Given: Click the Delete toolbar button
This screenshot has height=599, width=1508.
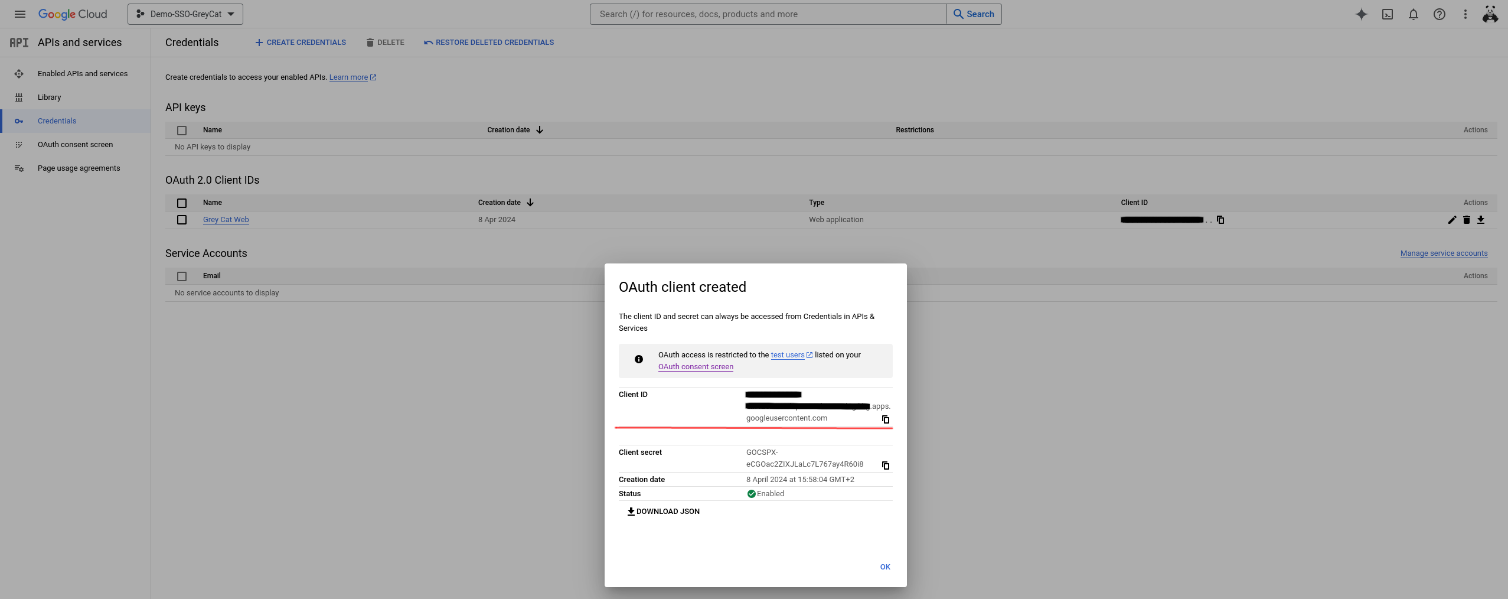Looking at the screenshot, I should [385, 43].
